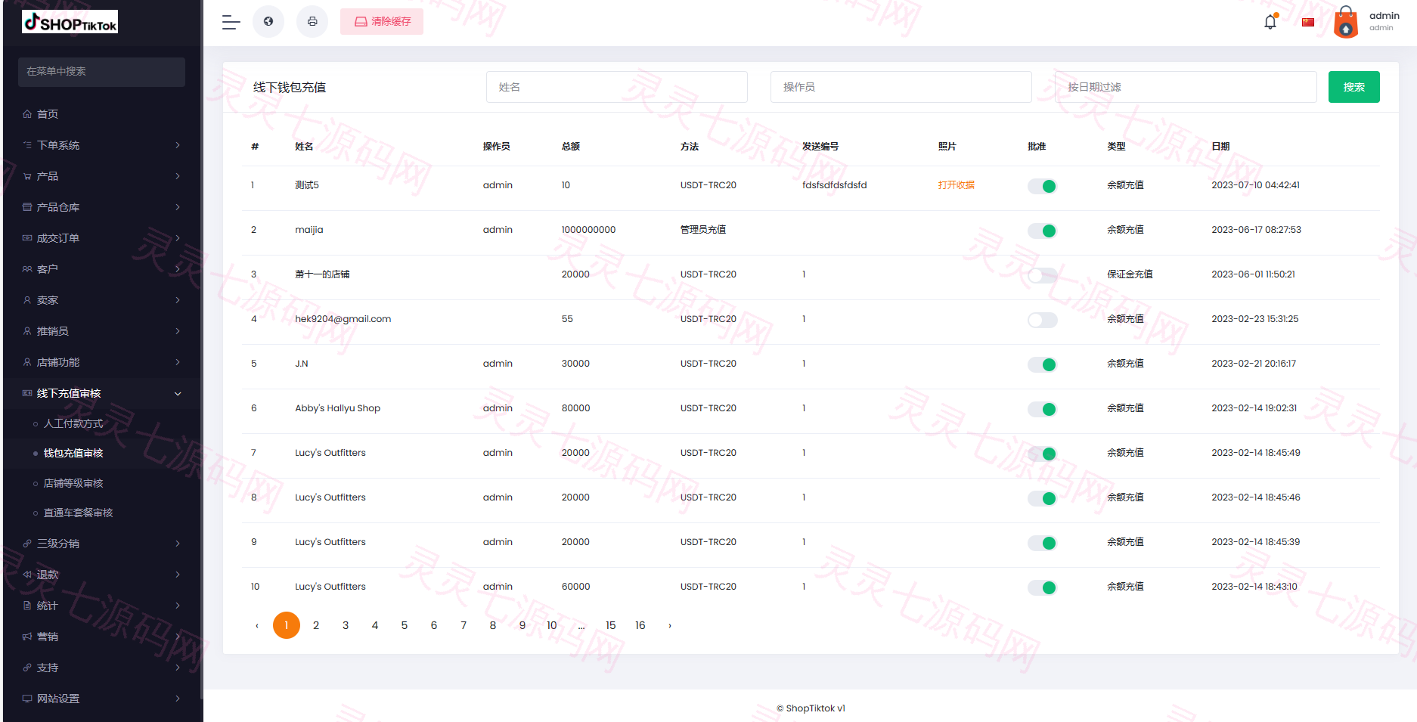Click the 店铺功能 icon
The image size is (1417, 722).
[27, 362]
